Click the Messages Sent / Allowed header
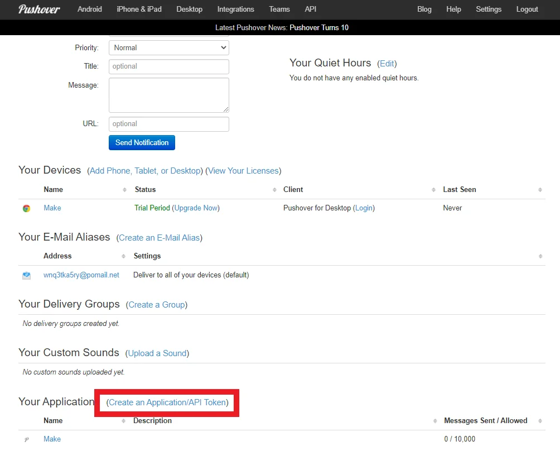Screen dimensions: 560x470 point(486,421)
